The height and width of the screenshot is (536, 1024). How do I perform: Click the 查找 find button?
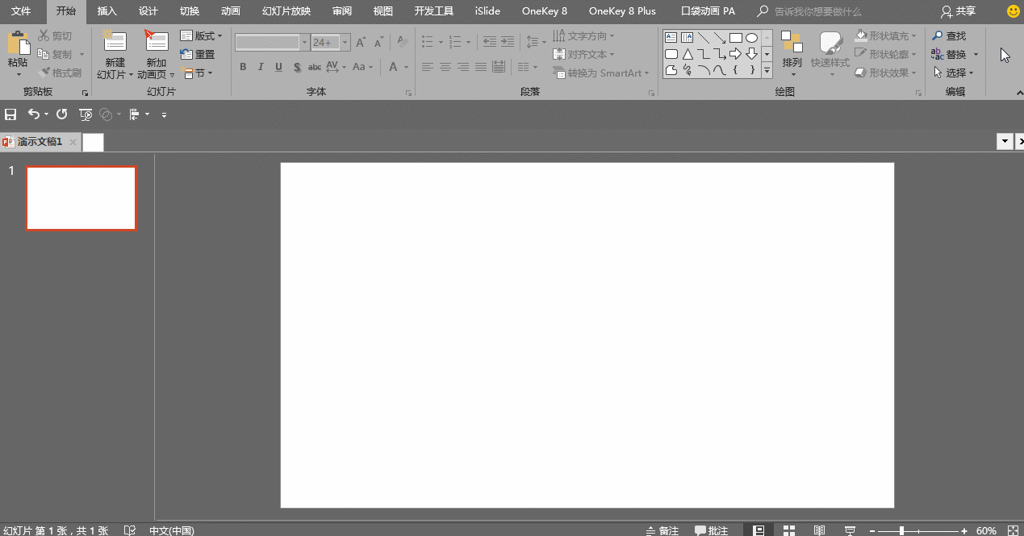click(x=949, y=36)
